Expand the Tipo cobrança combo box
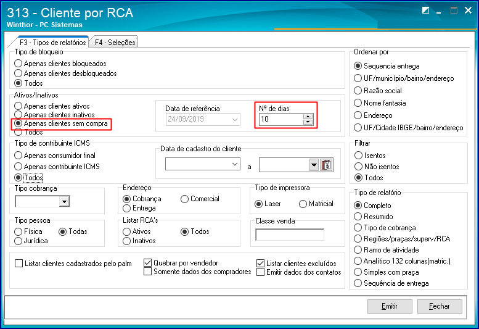 click(x=64, y=201)
